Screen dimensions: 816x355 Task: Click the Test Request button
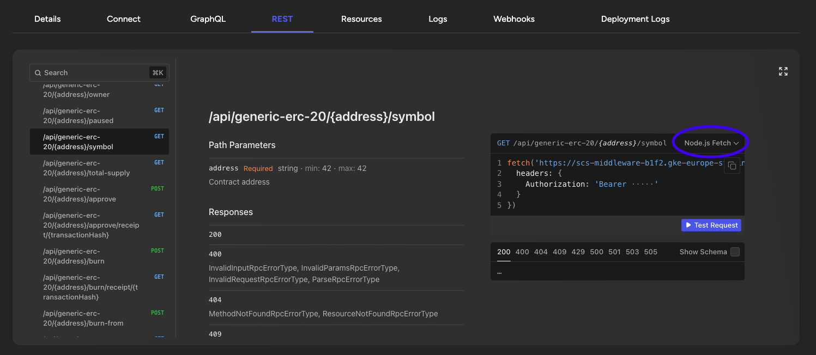click(x=711, y=225)
